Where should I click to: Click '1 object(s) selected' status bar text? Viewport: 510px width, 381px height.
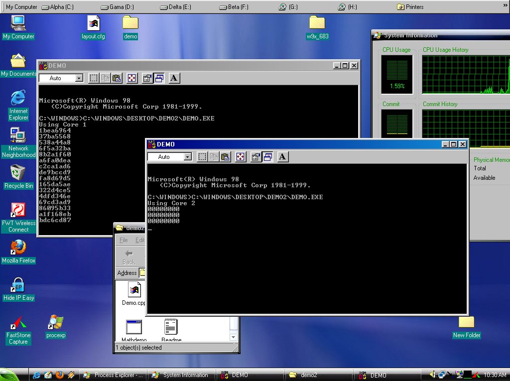tap(139, 348)
